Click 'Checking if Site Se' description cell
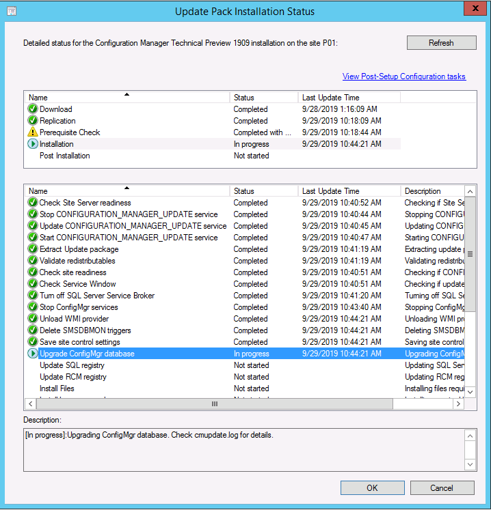The height and width of the screenshot is (510, 491). point(434,203)
